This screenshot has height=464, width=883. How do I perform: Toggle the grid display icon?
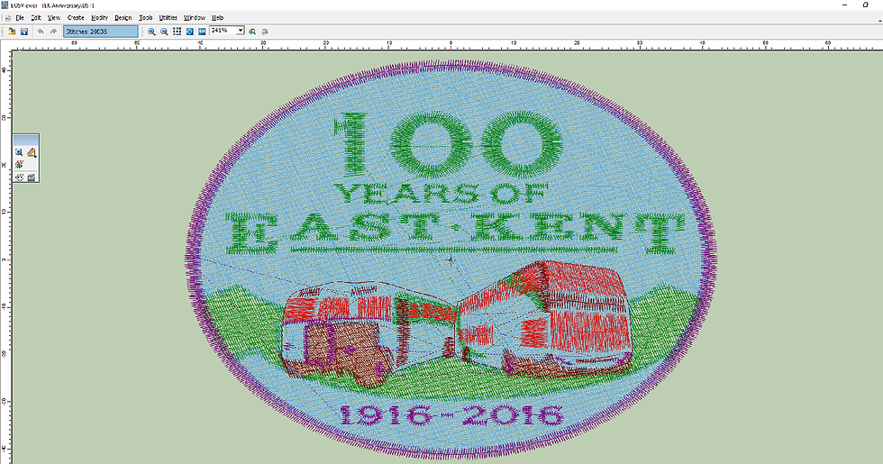click(177, 32)
